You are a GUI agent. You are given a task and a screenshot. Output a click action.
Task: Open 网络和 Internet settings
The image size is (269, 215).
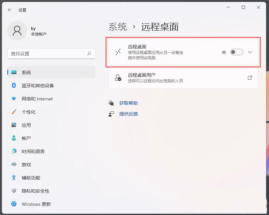[51, 99]
